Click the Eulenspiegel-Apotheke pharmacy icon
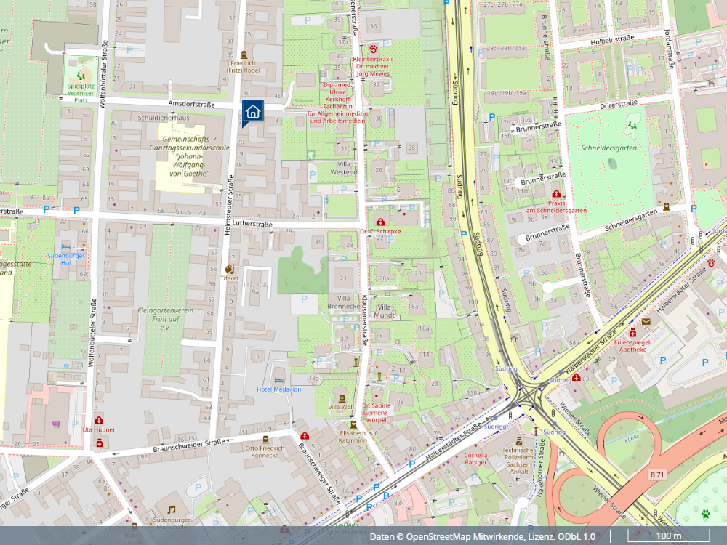Screen dimensions: 727x545 click(633, 331)
